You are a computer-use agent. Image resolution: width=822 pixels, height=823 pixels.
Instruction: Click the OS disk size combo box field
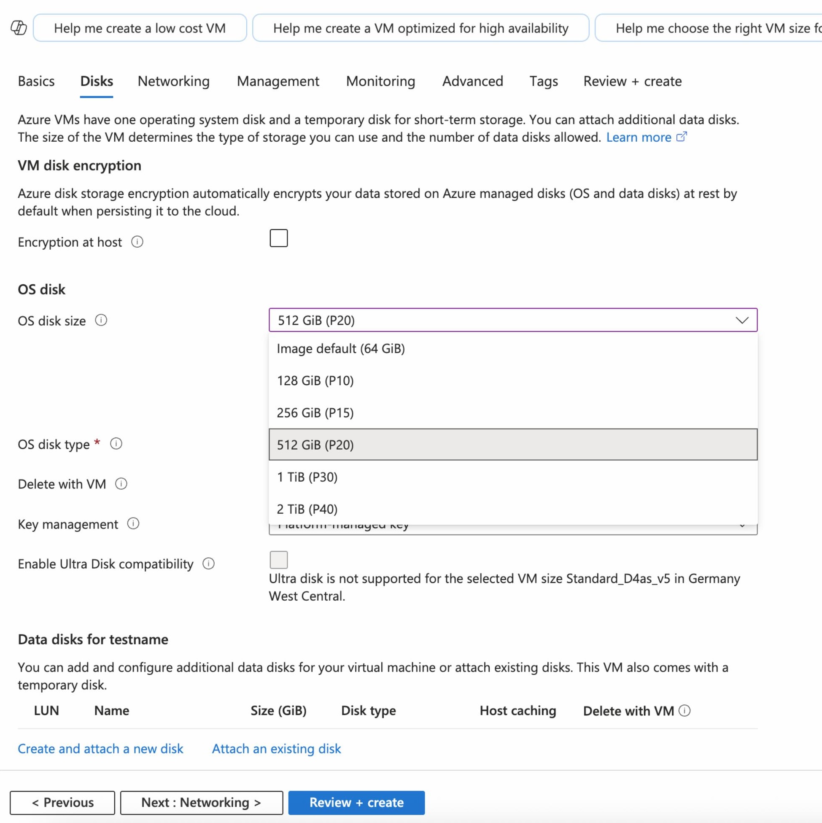pos(513,320)
